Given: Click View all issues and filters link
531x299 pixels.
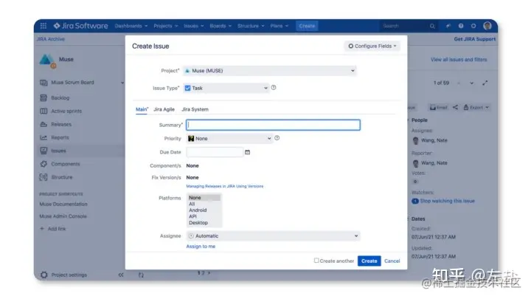Looking at the screenshot, I should click(x=459, y=60).
